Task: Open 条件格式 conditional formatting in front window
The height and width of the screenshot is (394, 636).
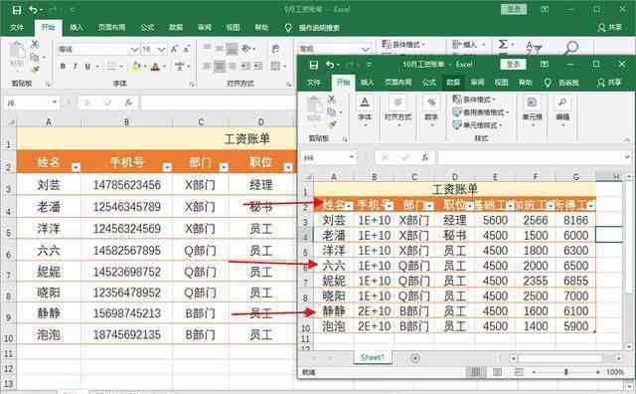Action: click(475, 99)
